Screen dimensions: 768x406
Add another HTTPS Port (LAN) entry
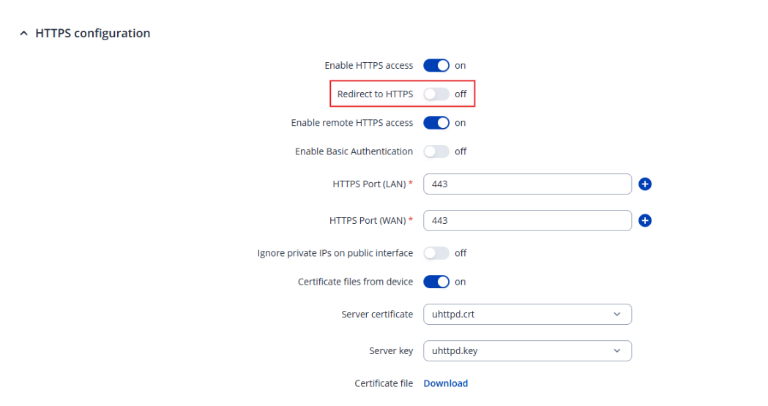point(645,184)
